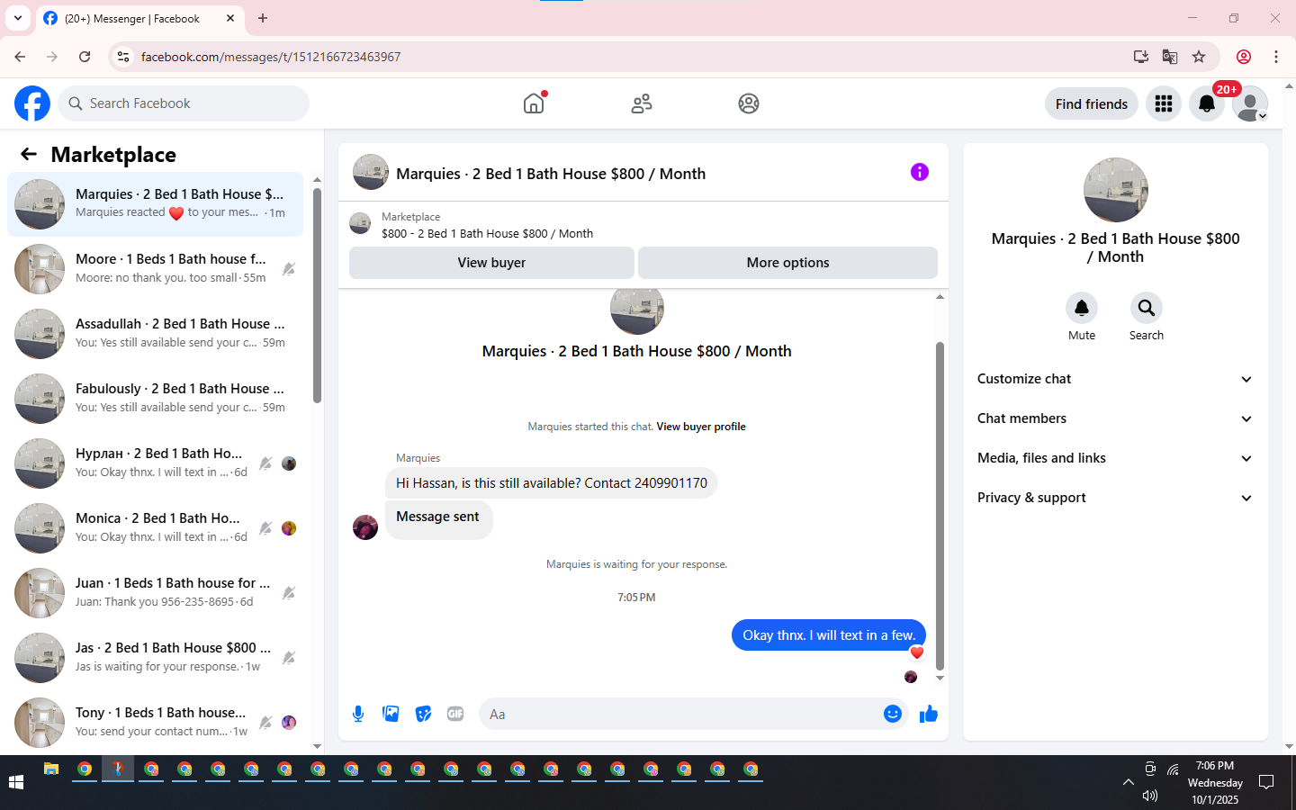Click the 'Okay thnx. I will text in a few.' message

coord(829,634)
